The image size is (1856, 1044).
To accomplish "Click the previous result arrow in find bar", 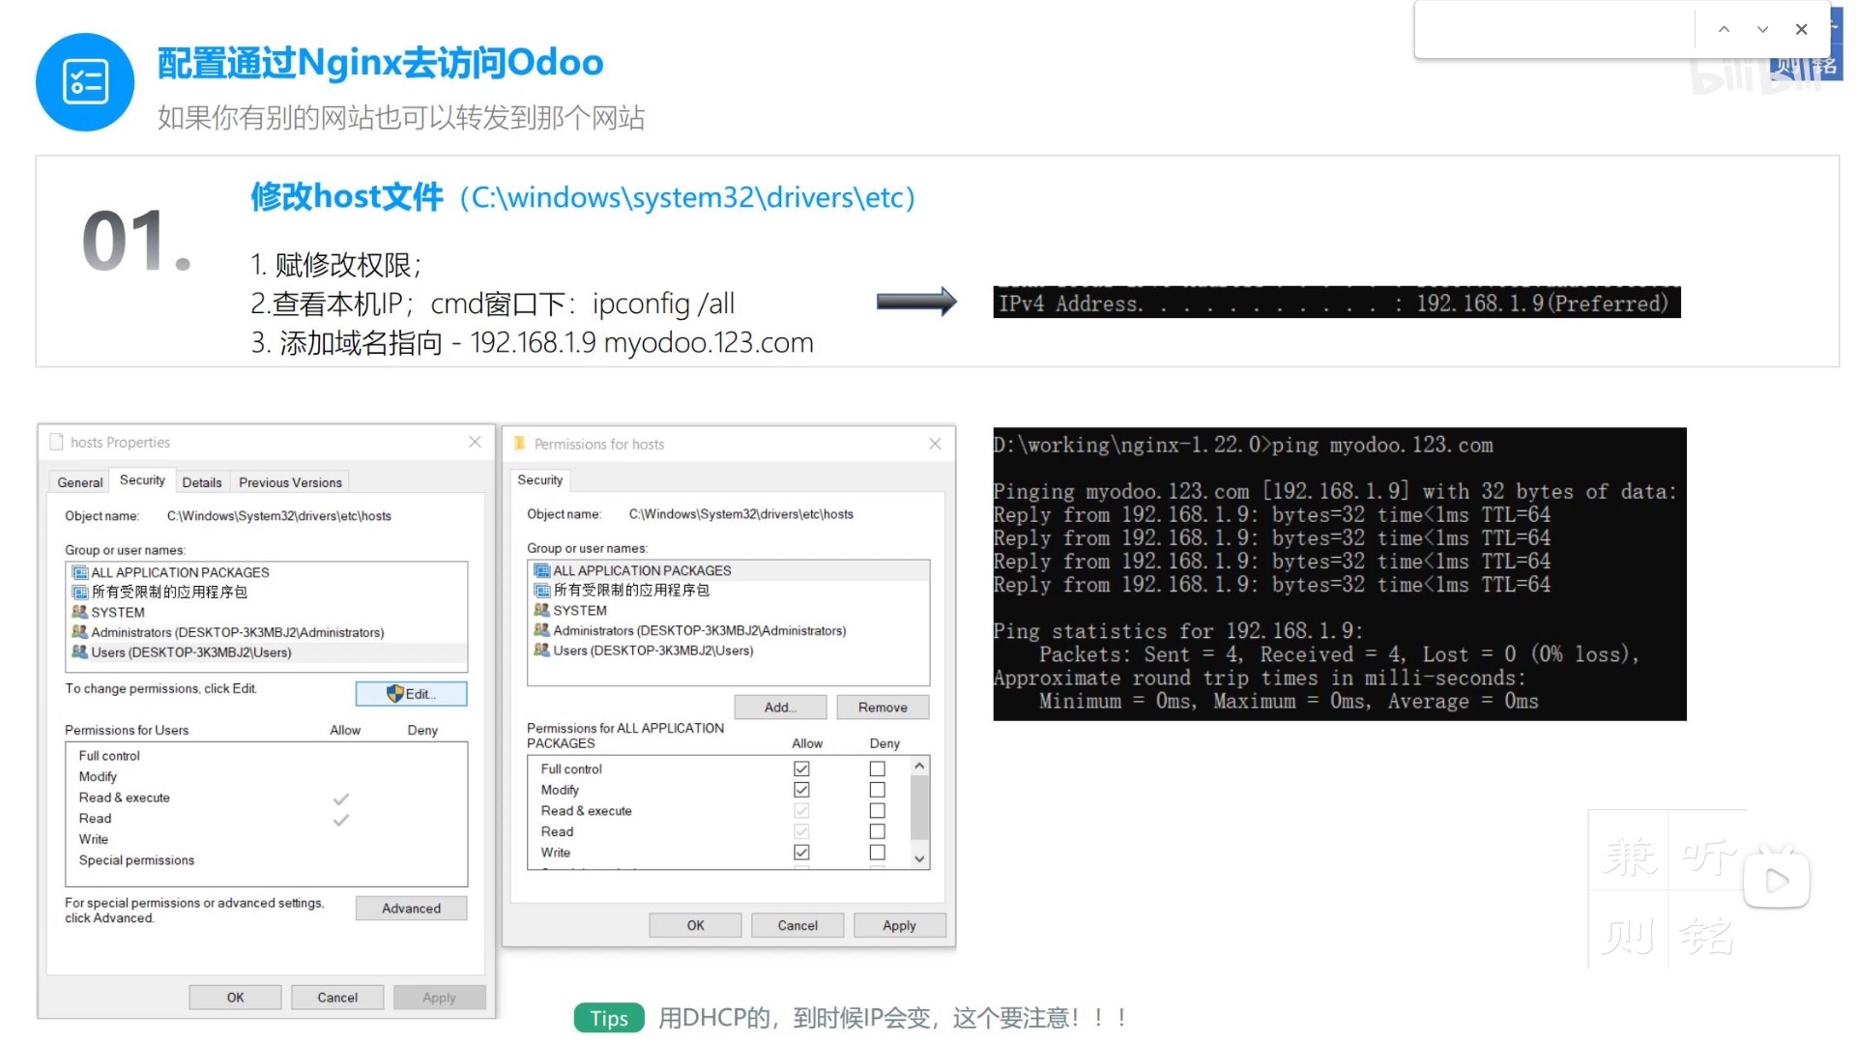I will point(1724,29).
